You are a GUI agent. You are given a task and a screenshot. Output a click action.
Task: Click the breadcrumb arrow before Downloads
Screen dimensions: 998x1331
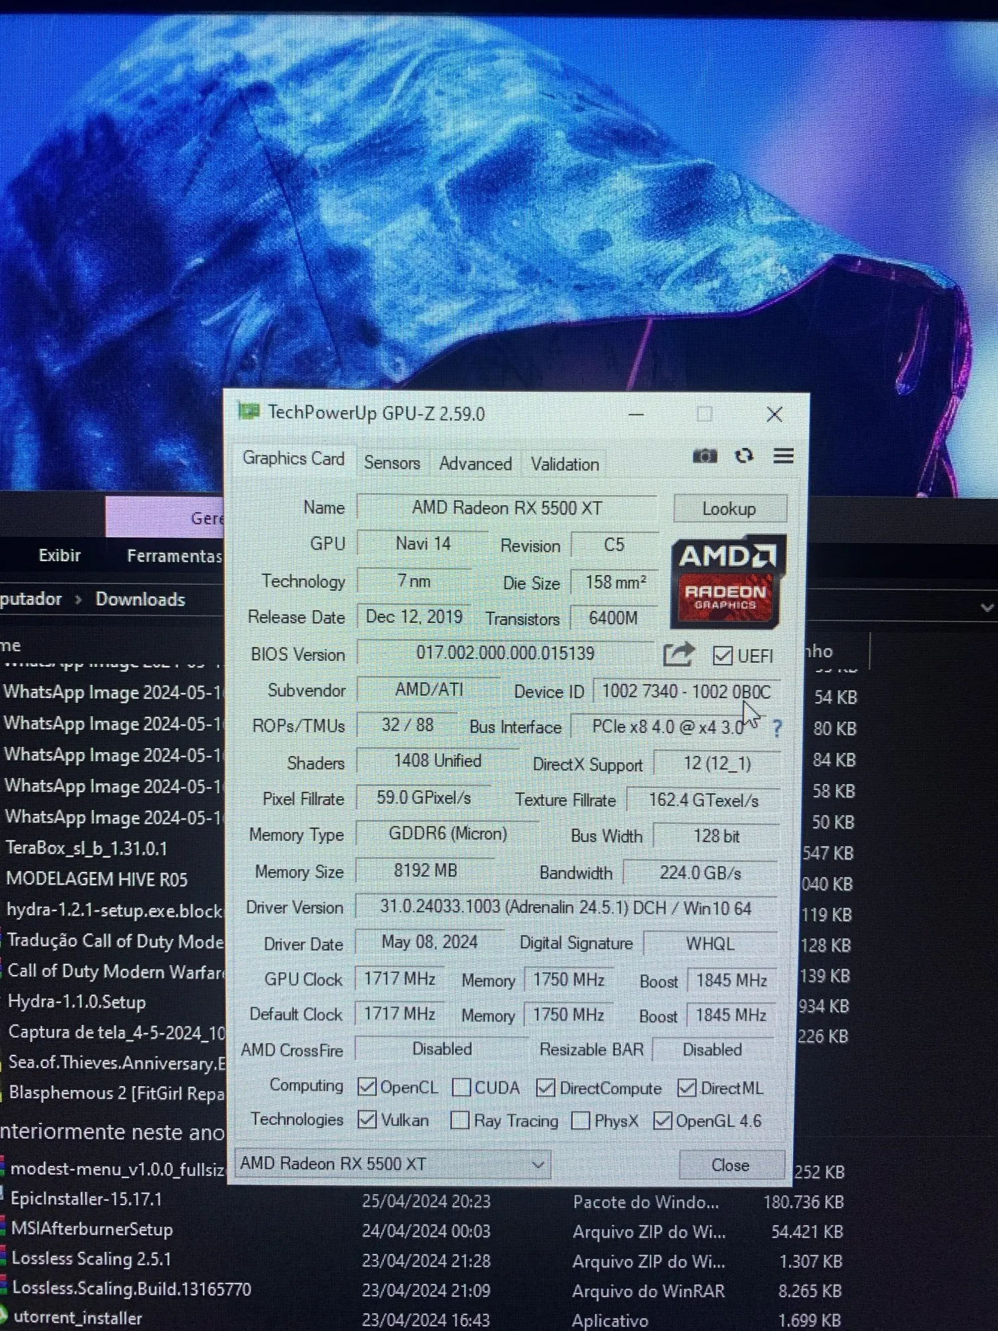(79, 600)
